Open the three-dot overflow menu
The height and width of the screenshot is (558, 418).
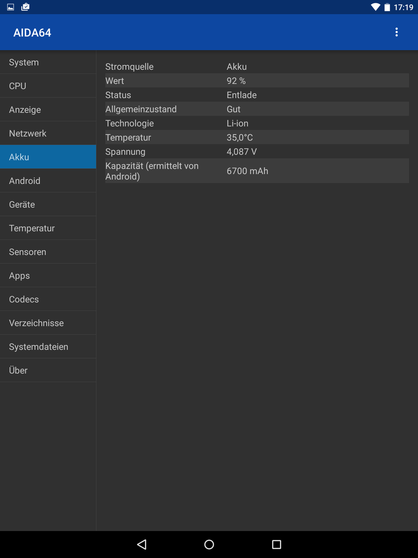tap(396, 32)
